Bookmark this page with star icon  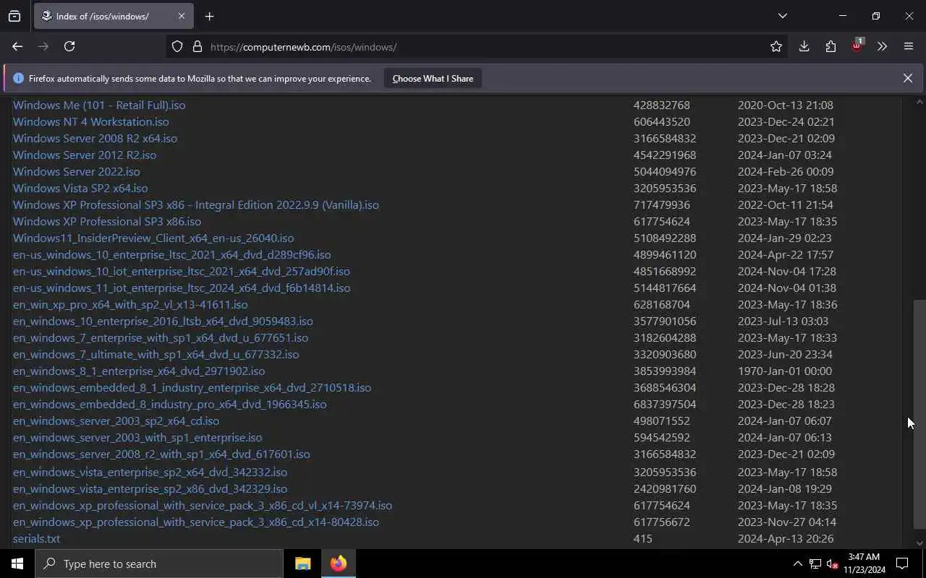pyautogui.click(x=776, y=46)
